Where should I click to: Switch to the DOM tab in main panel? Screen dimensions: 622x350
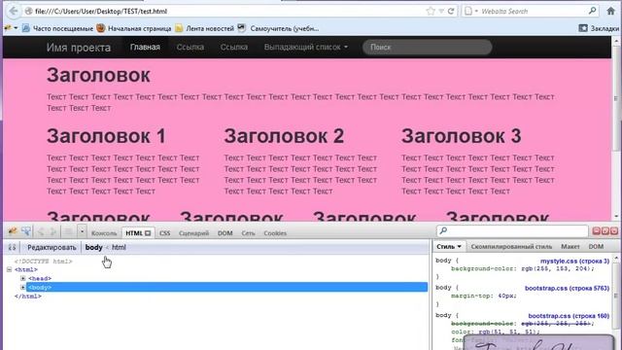pos(225,233)
